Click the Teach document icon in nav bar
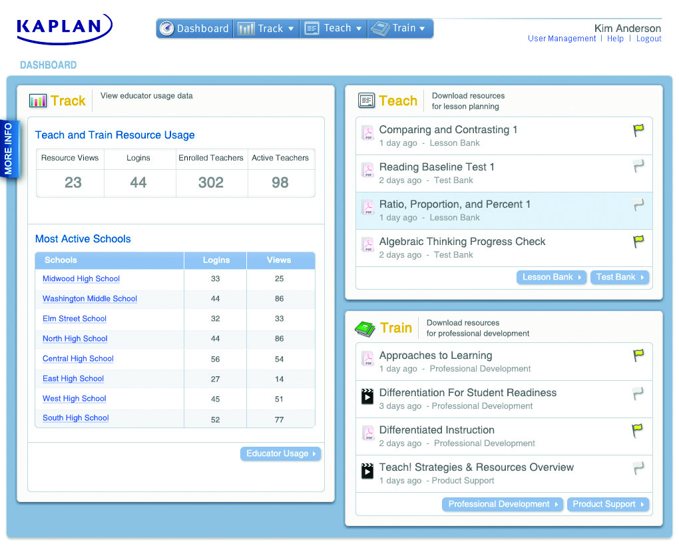 tap(312, 29)
